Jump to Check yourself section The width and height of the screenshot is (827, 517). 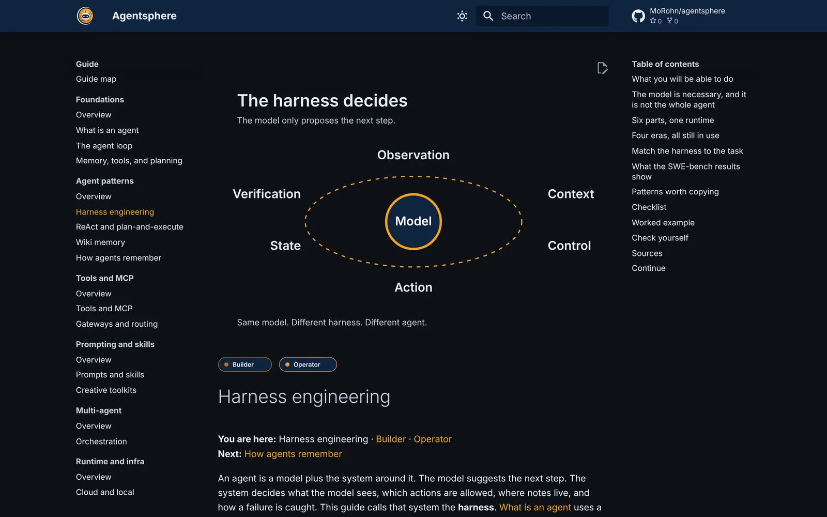tap(660, 238)
